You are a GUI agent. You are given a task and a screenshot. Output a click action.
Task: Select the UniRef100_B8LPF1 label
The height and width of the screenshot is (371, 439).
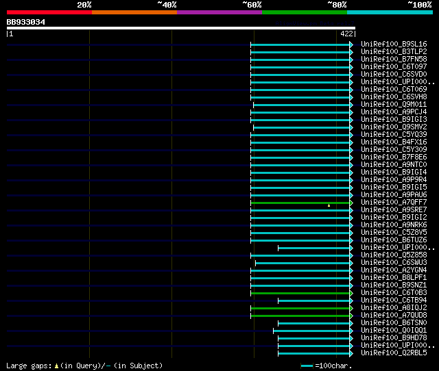[394, 278]
